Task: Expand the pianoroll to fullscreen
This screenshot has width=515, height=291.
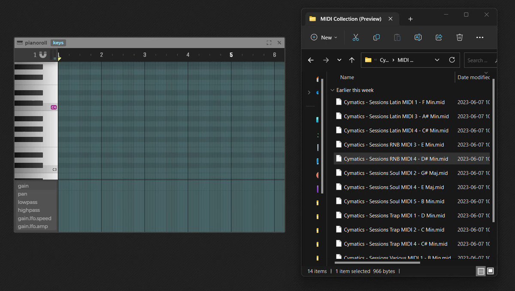Action: coord(269,42)
